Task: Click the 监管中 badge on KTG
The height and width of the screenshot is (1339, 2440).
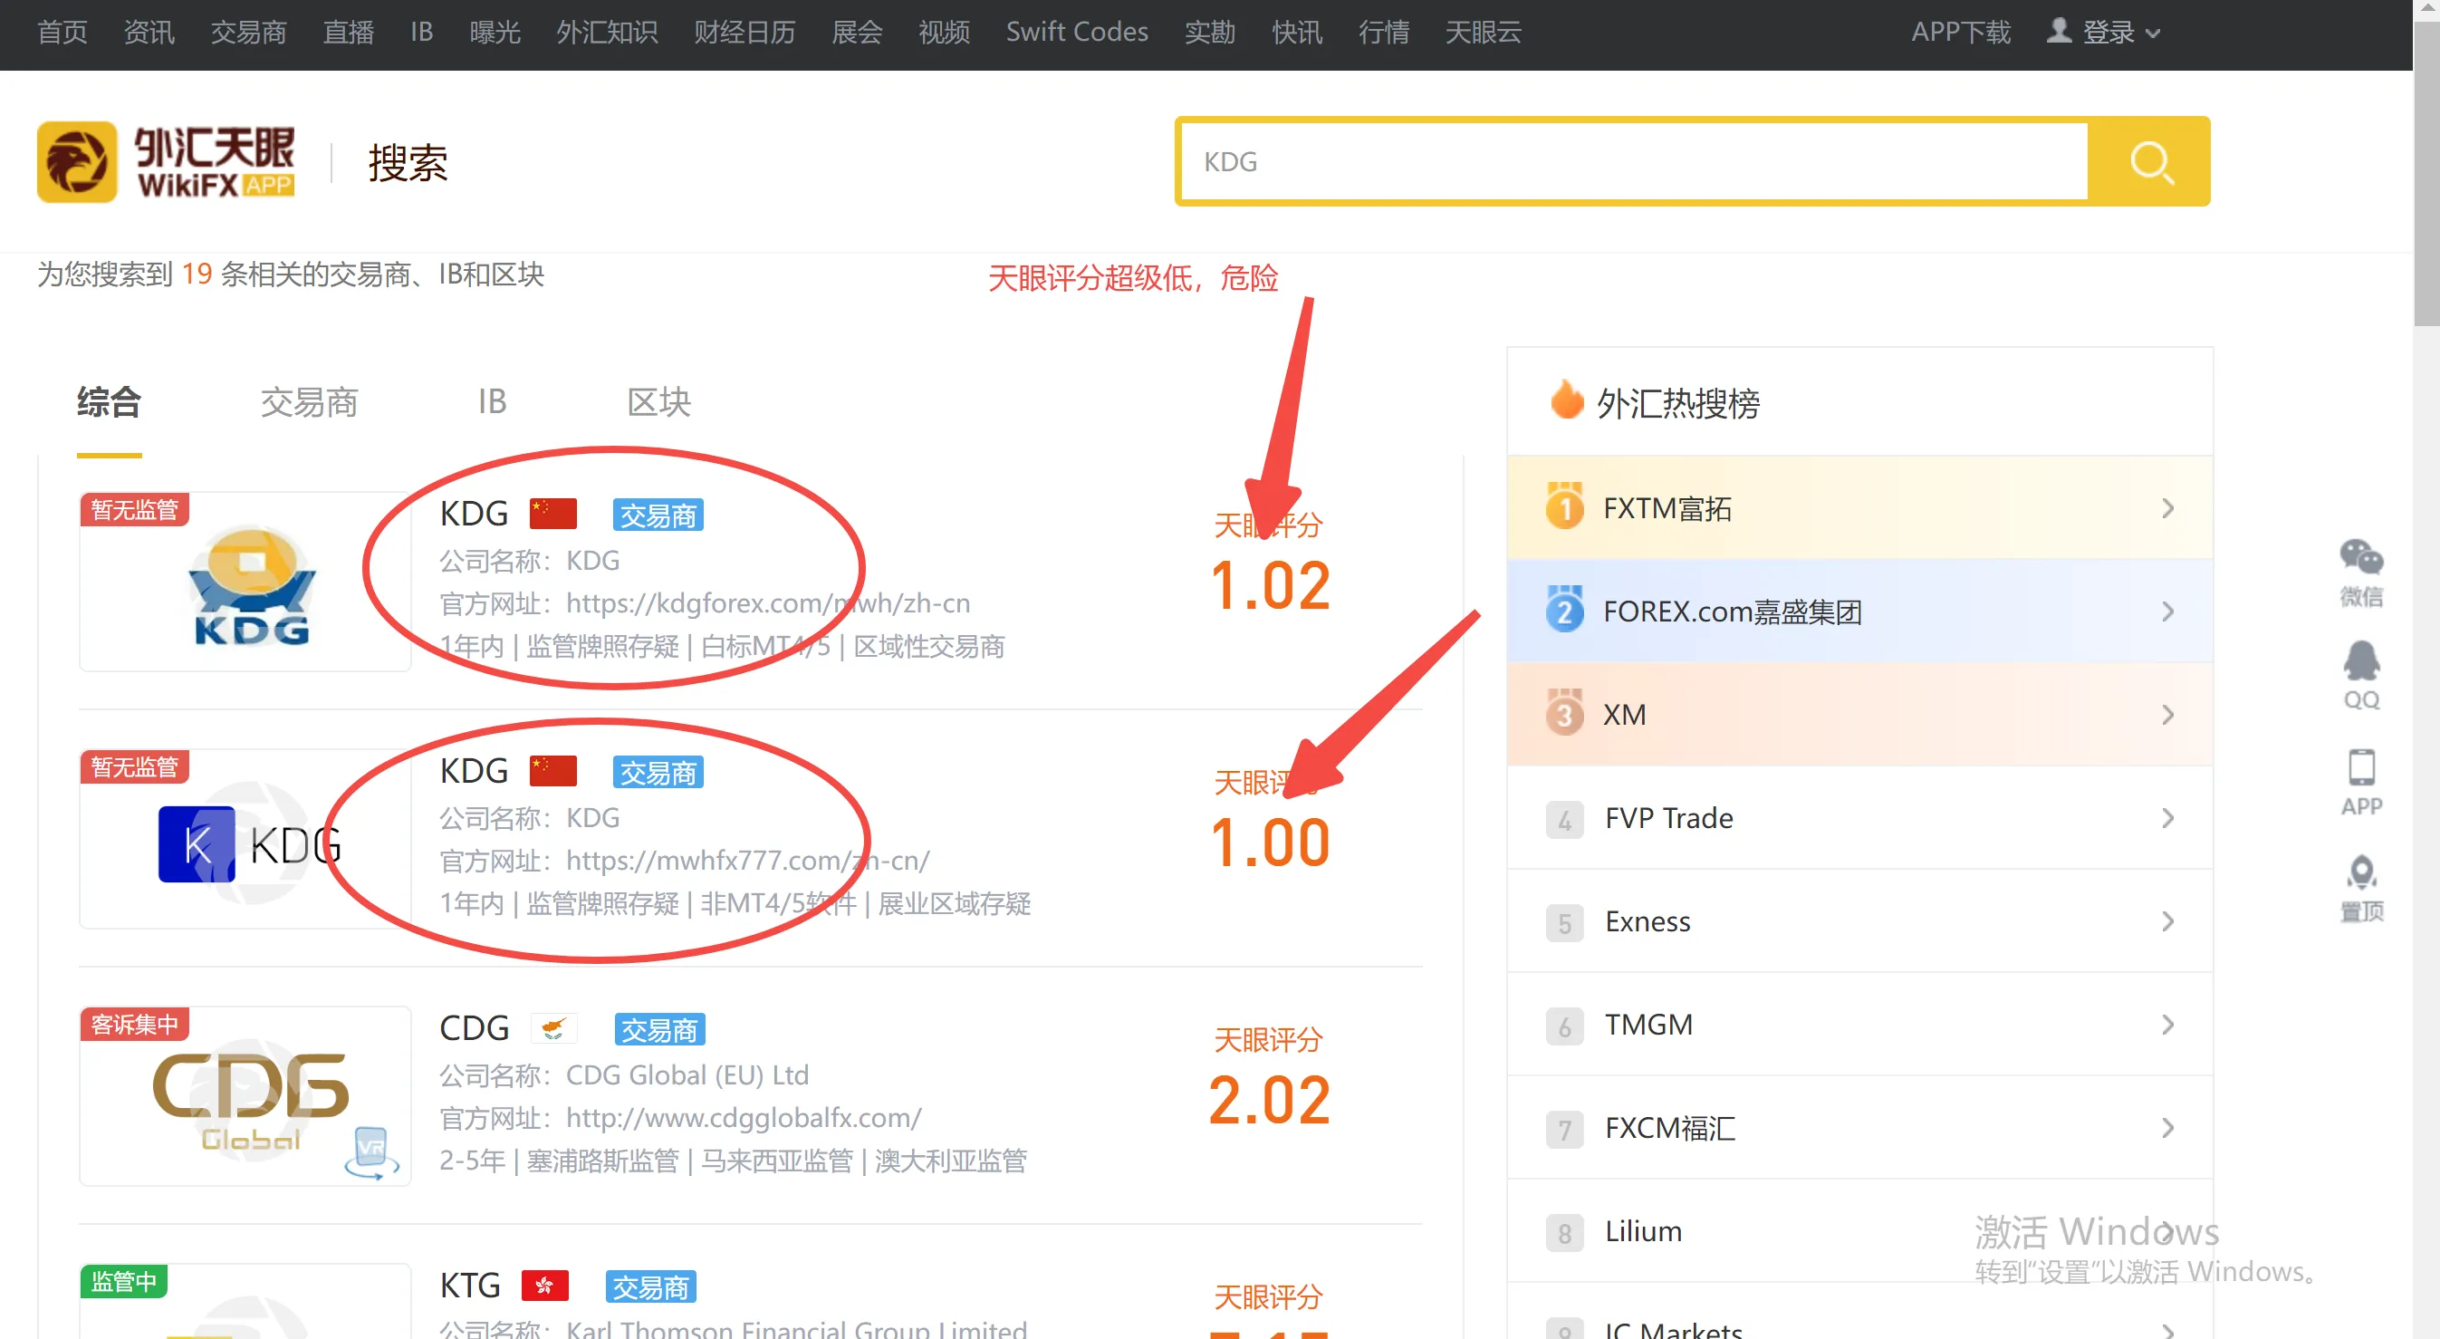Action: click(124, 1281)
